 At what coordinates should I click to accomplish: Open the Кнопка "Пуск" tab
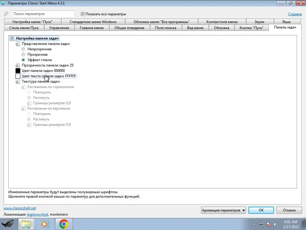pyautogui.click(x=252, y=28)
